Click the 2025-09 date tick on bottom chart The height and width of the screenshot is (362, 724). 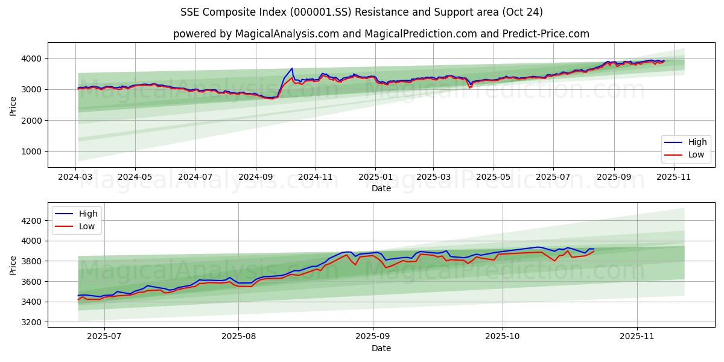click(x=373, y=337)
